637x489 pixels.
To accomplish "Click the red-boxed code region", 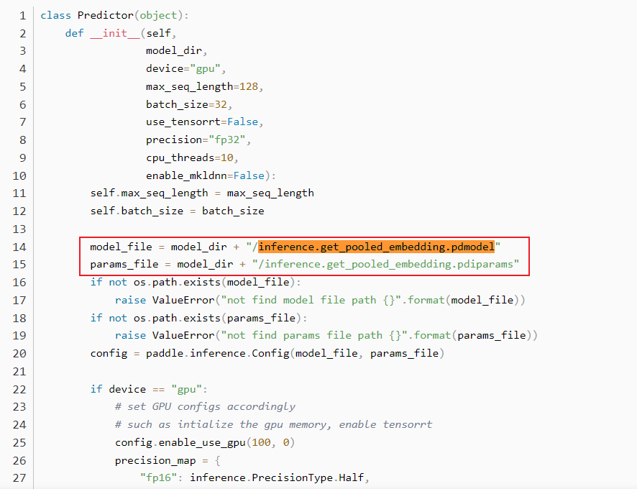I will [302, 255].
